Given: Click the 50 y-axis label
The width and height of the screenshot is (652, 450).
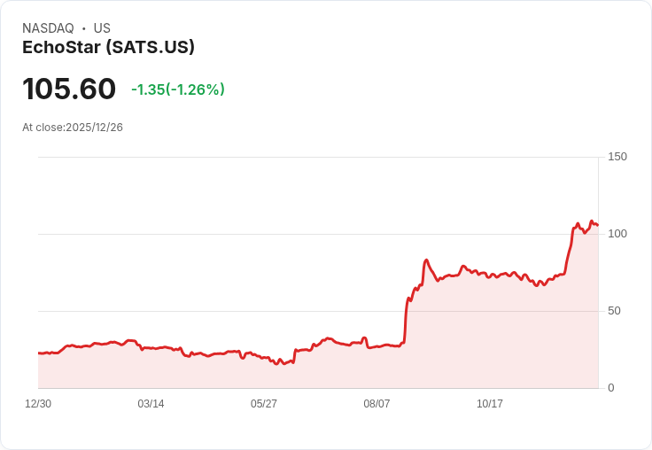Looking at the screenshot, I should pyautogui.click(x=614, y=311).
